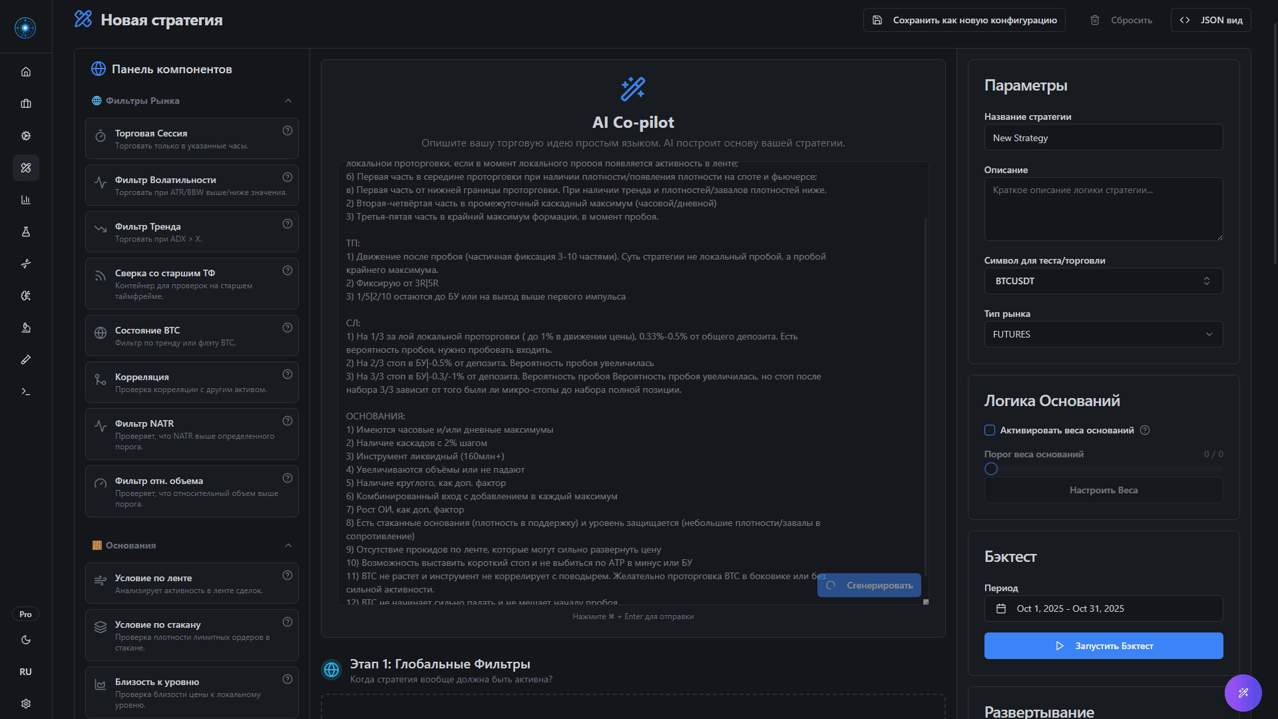The image size is (1278, 719).
Task: Open BTCUSDT symbol selector
Action: pyautogui.click(x=1103, y=281)
